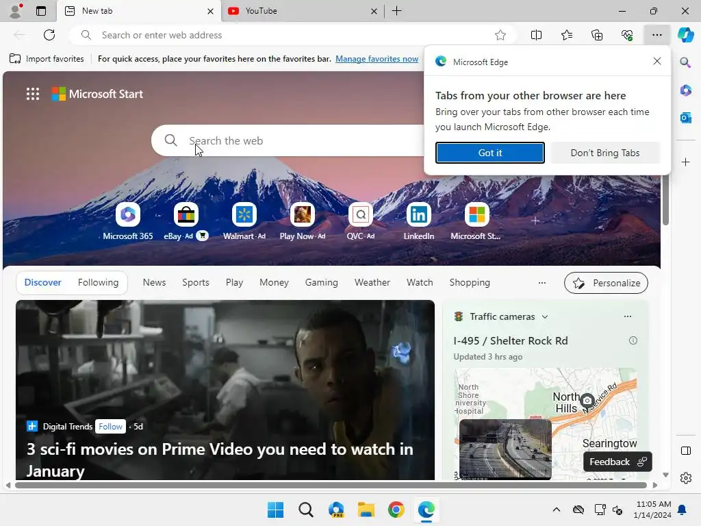Open Google Chrome from taskbar
Viewport: 701px width, 526px height.
[396, 510]
